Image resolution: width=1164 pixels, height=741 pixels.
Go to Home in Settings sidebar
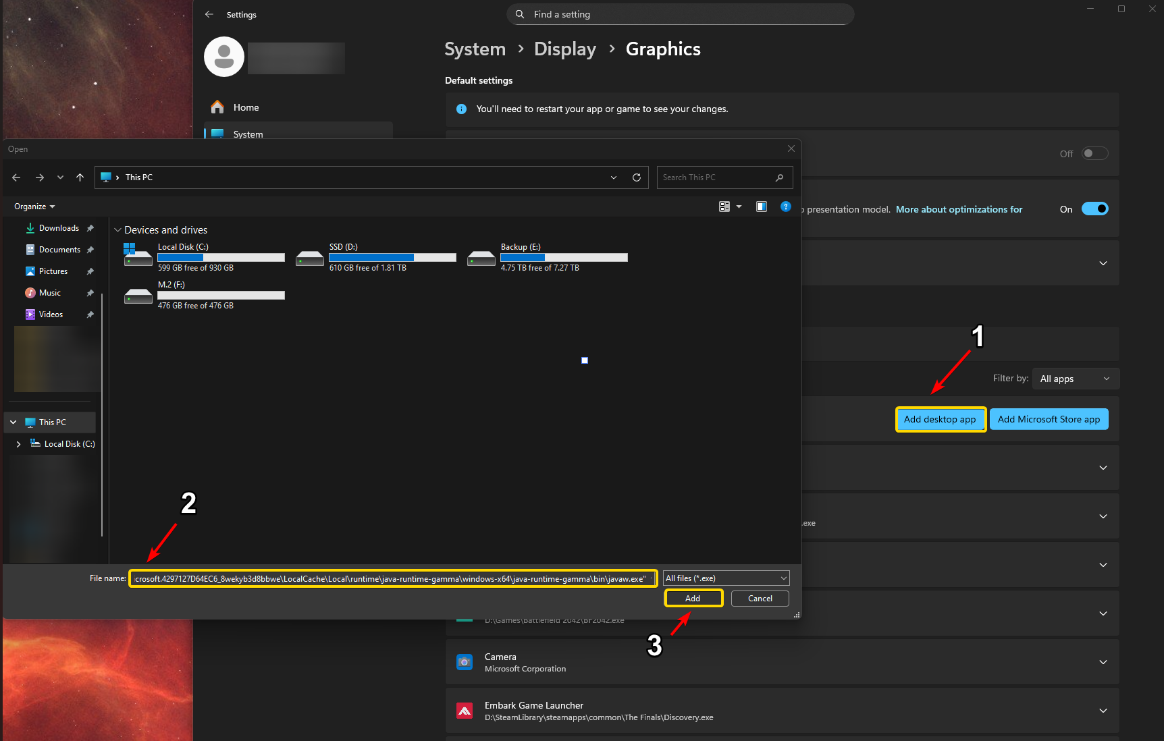[246, 107]
